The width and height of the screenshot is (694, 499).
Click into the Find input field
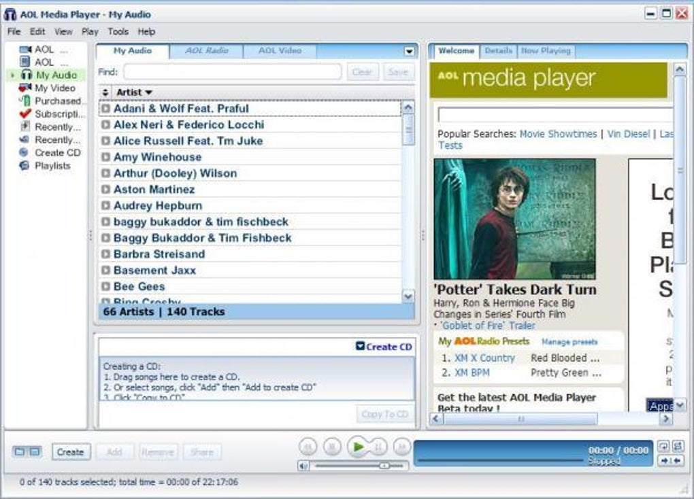233,71
